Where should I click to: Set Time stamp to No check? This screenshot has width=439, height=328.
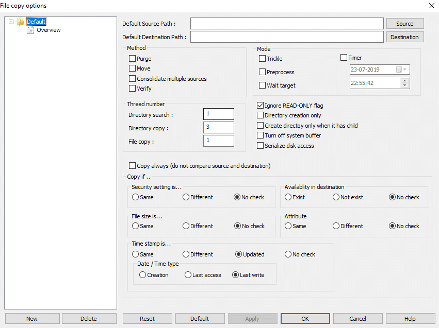click(x=288, y=254)
